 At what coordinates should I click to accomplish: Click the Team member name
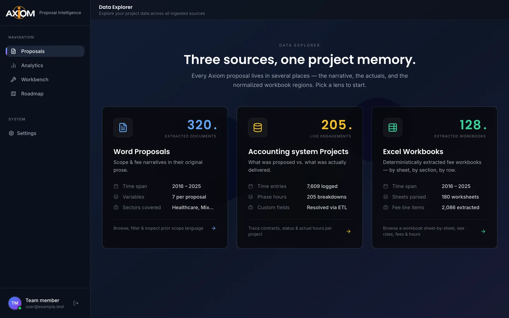coord(42,300)
